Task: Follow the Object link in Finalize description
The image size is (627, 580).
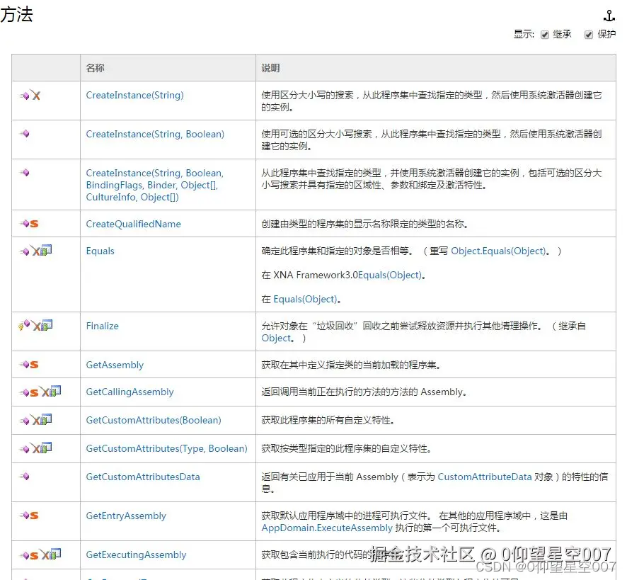Action: click(276, 339)
